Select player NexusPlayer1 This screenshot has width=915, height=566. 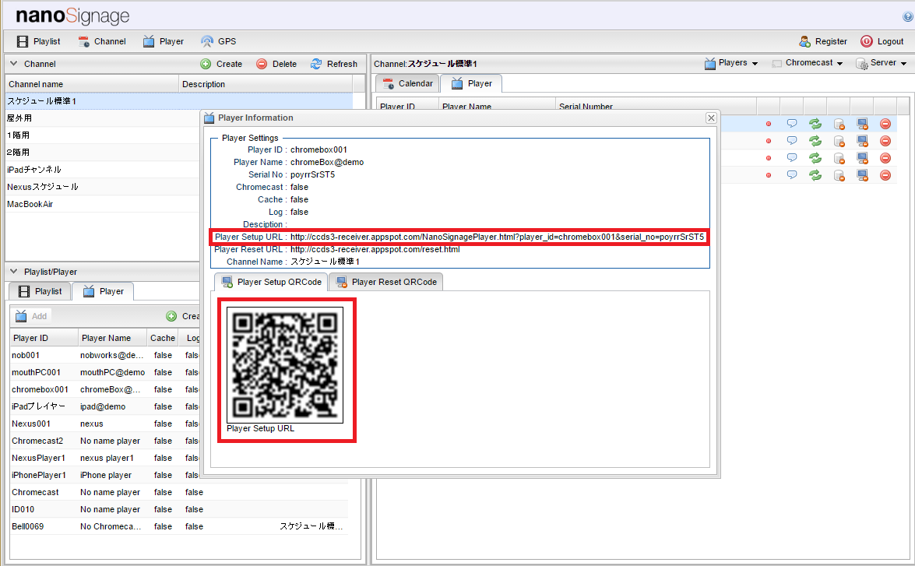pos(105,458)
